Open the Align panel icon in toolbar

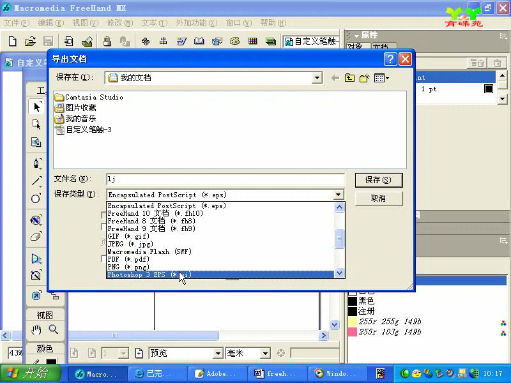click(x=164, y=41)
